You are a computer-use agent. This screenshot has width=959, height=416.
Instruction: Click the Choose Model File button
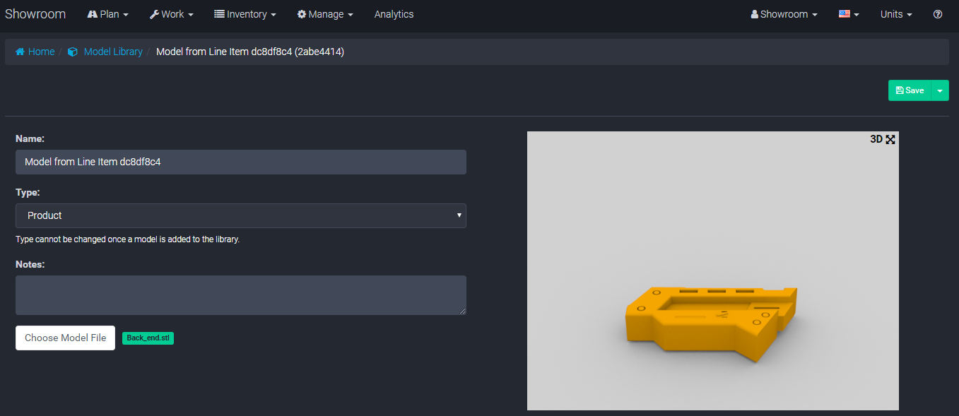[65, 338]
